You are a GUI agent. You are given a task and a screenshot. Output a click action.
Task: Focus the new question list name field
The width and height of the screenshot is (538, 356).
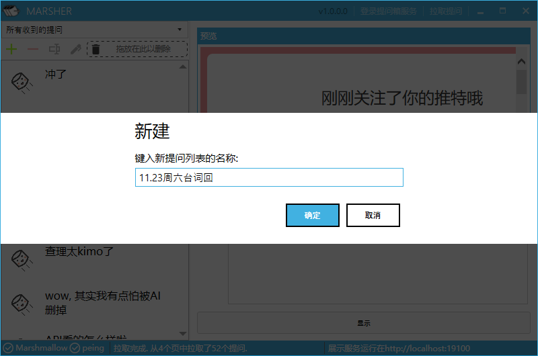269,177
